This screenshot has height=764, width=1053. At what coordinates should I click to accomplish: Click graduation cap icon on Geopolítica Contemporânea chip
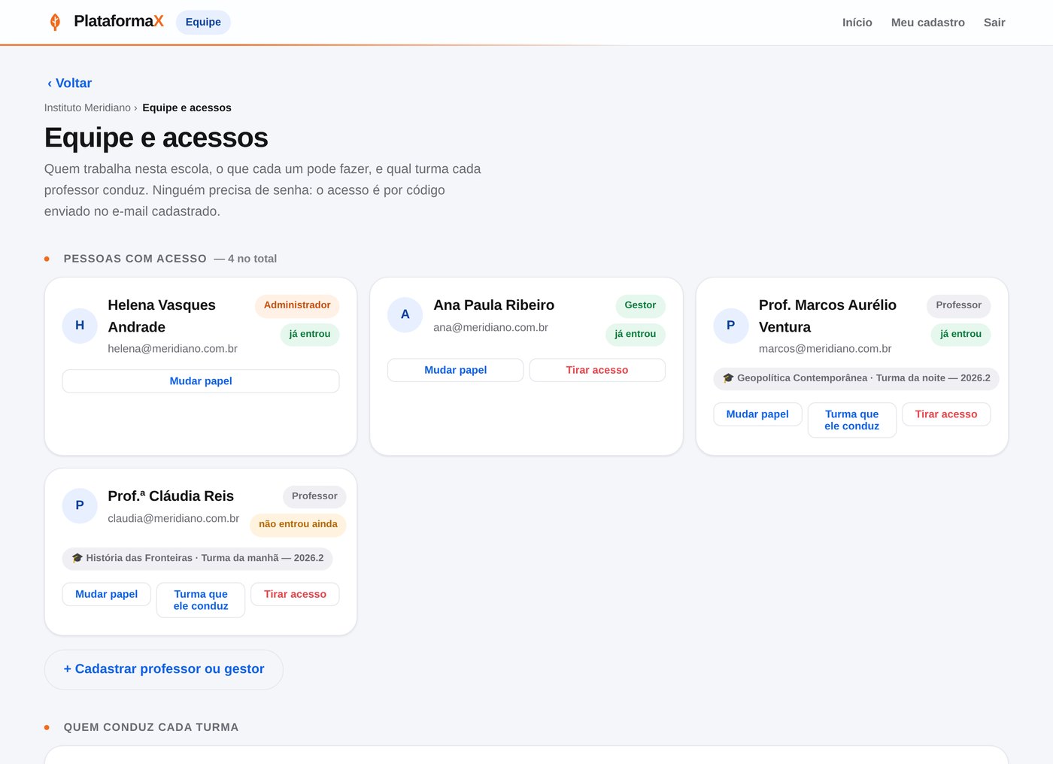coord(728,378)
